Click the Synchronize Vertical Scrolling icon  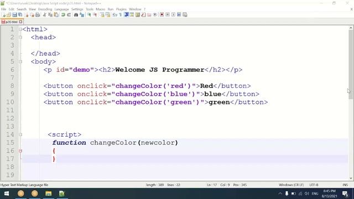pos(102,15)
